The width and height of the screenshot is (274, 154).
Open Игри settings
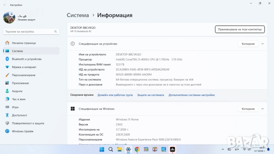31,107
